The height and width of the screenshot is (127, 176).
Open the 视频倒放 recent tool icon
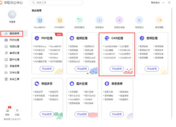(100, 20)
